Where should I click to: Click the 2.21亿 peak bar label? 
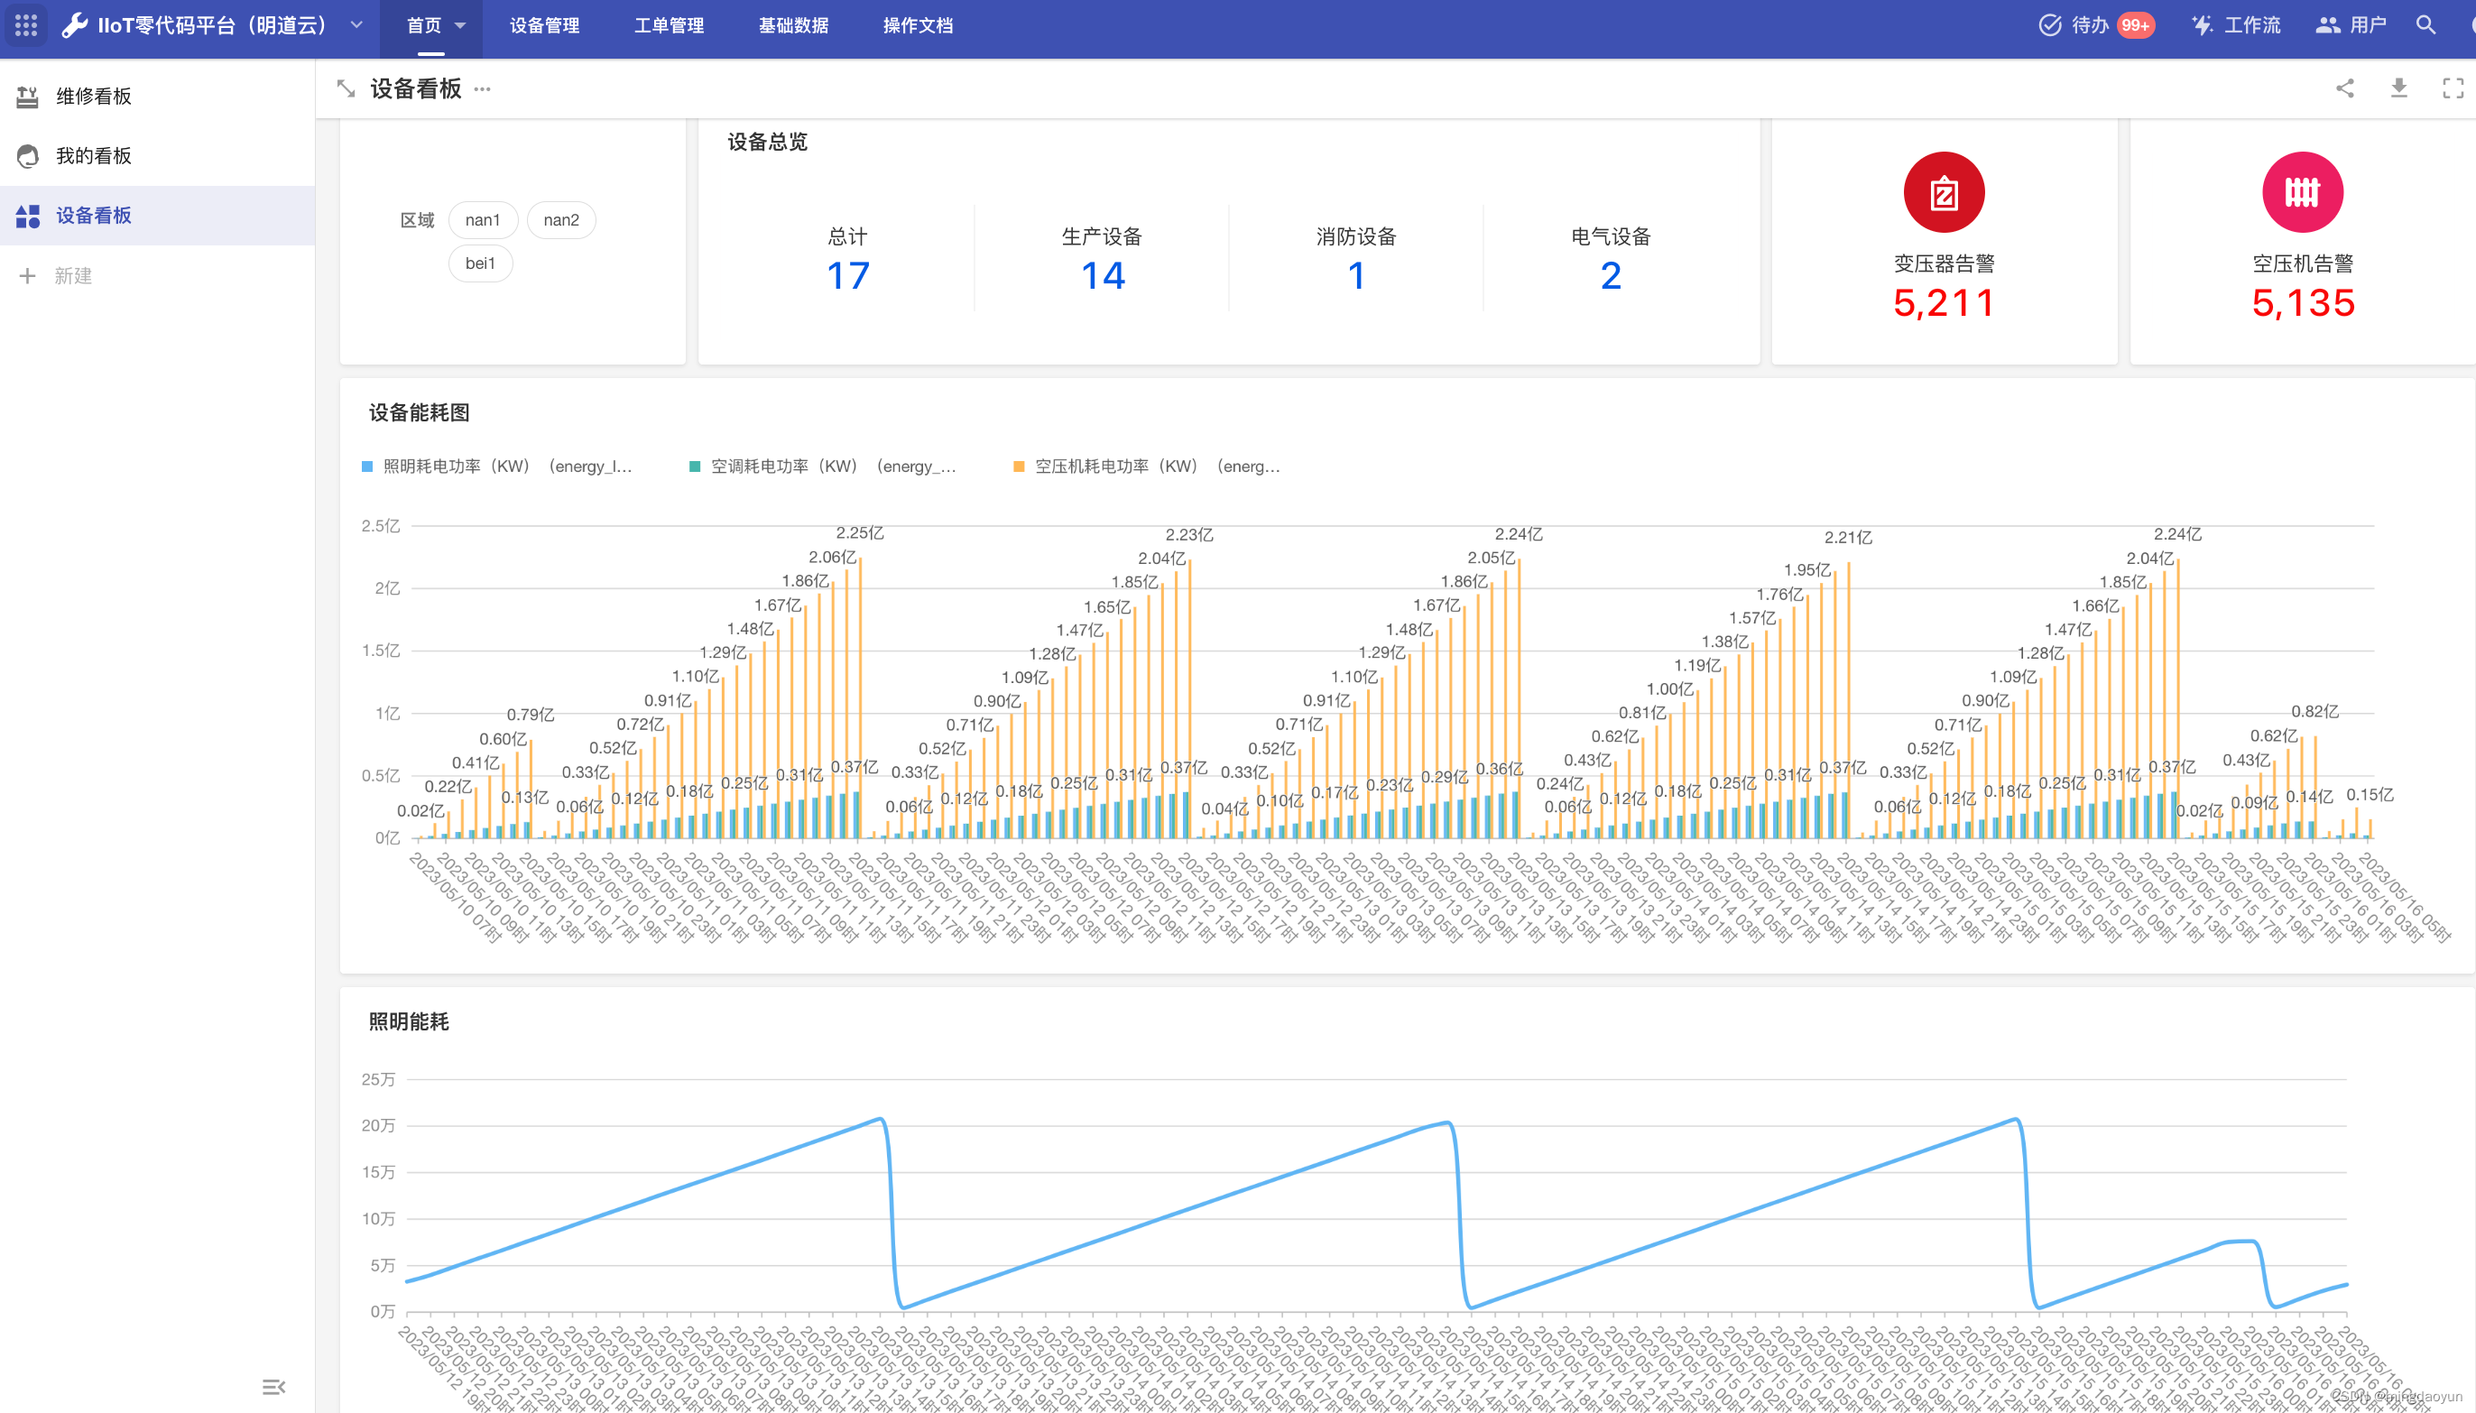click(x=1848, y=538)
